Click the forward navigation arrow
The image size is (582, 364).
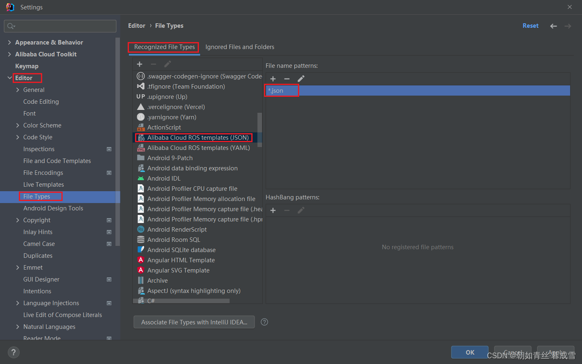pos(568,26)
